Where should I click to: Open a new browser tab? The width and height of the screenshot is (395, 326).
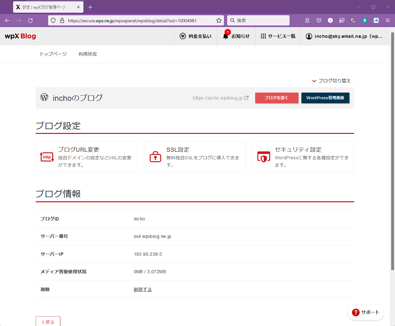click(90, 7)
